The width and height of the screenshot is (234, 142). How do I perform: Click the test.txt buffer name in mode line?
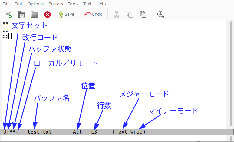coord(39,132)
